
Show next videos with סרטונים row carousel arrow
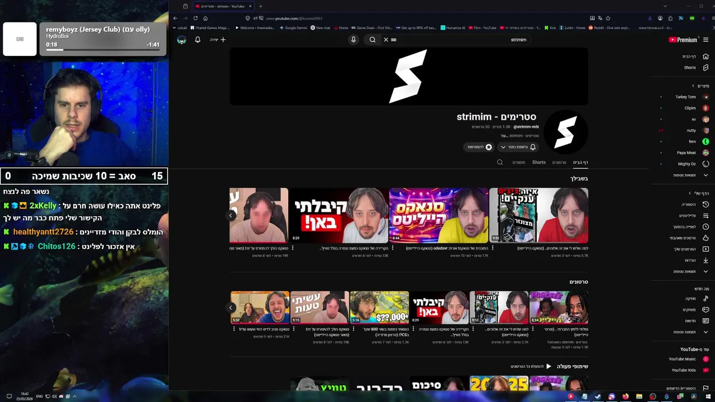(231, 308)
